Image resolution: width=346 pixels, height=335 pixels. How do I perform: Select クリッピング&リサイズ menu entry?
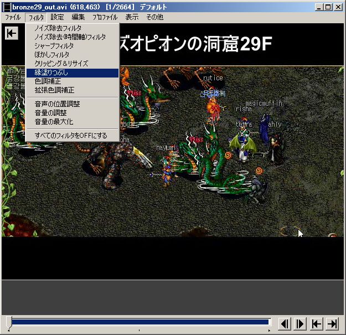click(x=73, y=64)
